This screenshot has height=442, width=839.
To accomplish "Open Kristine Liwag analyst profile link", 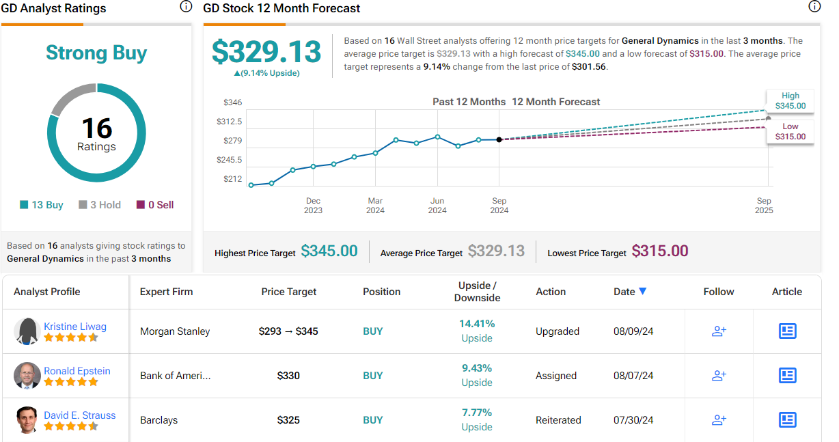I will pos(75,327).
